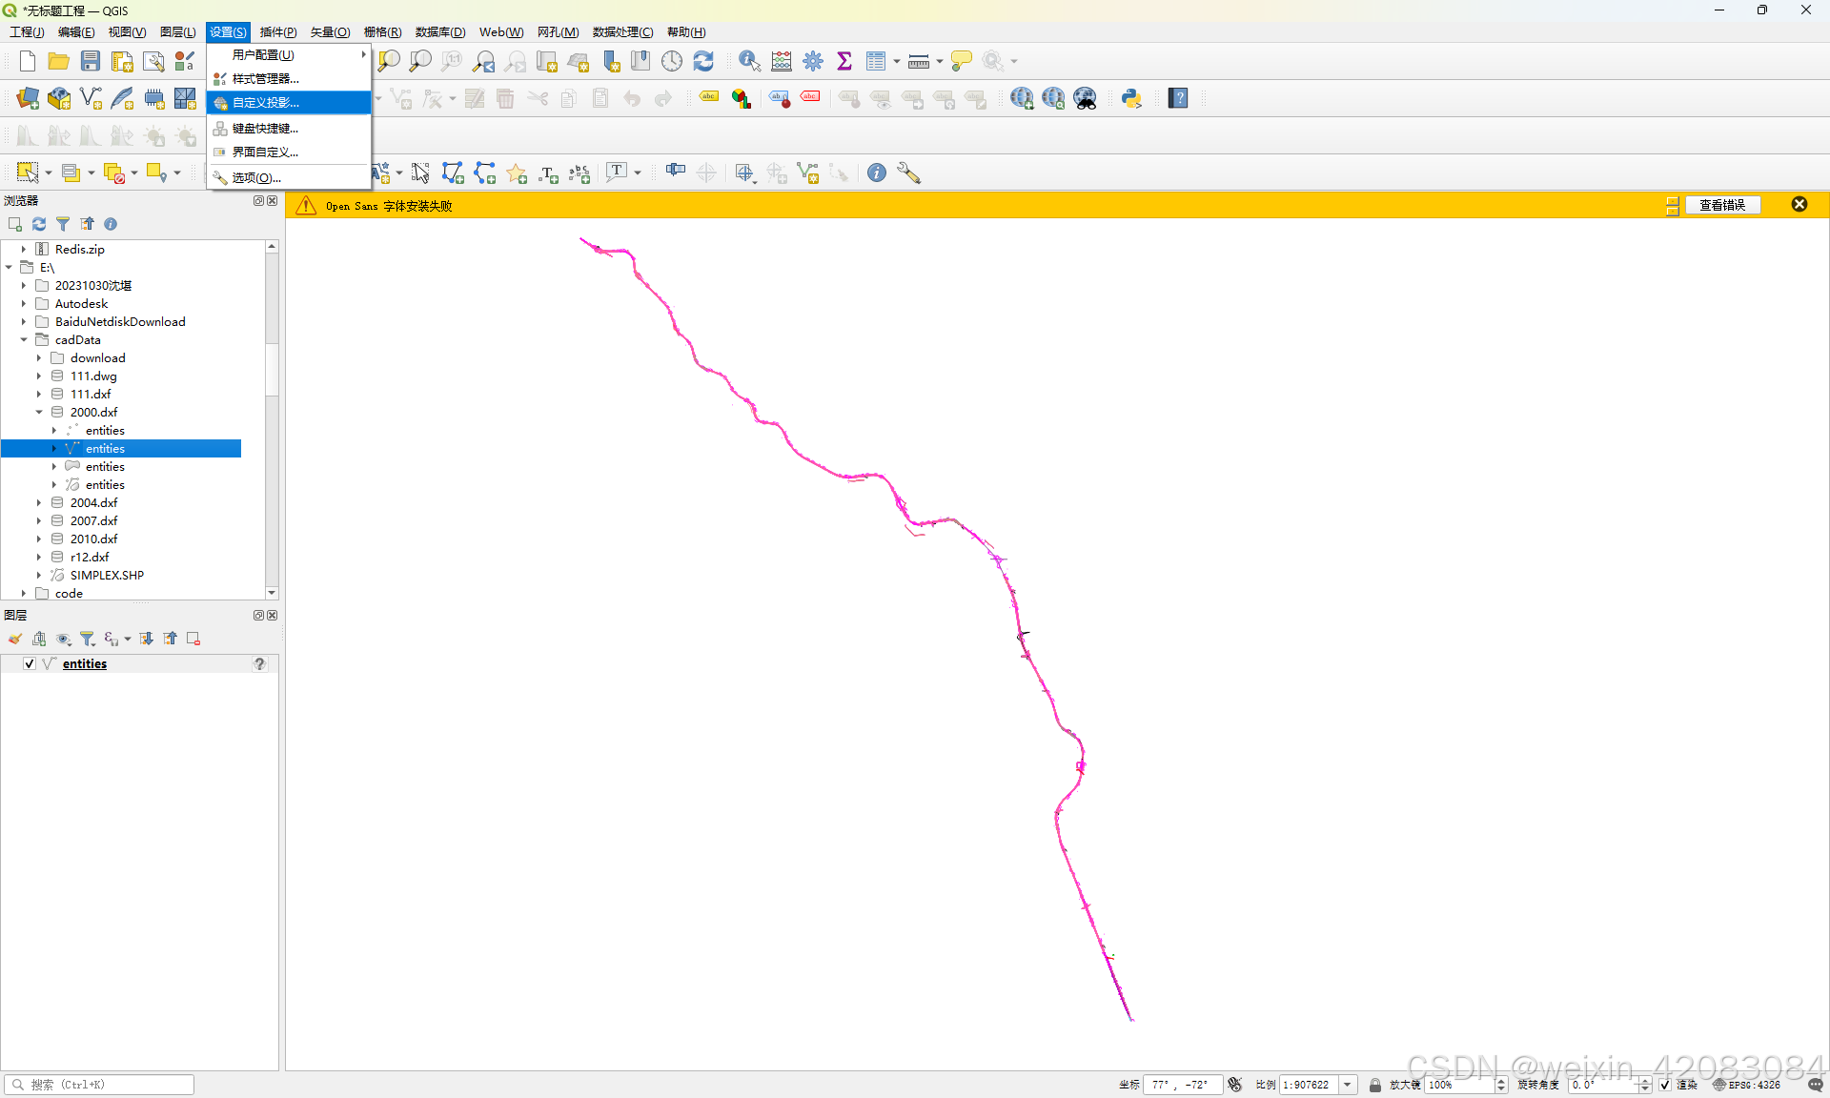Click the Save project icon
Viewport: 1830px width, 1098px height.
pyautogui.click(x=91, y=62)
